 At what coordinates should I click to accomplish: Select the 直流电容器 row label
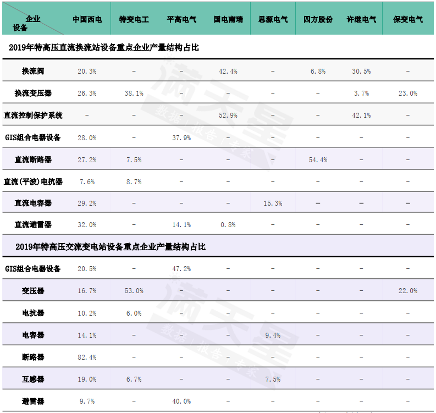click(33, 203)
